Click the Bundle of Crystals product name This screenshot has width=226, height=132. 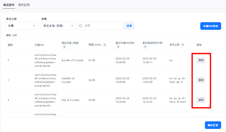pos(72,60)
